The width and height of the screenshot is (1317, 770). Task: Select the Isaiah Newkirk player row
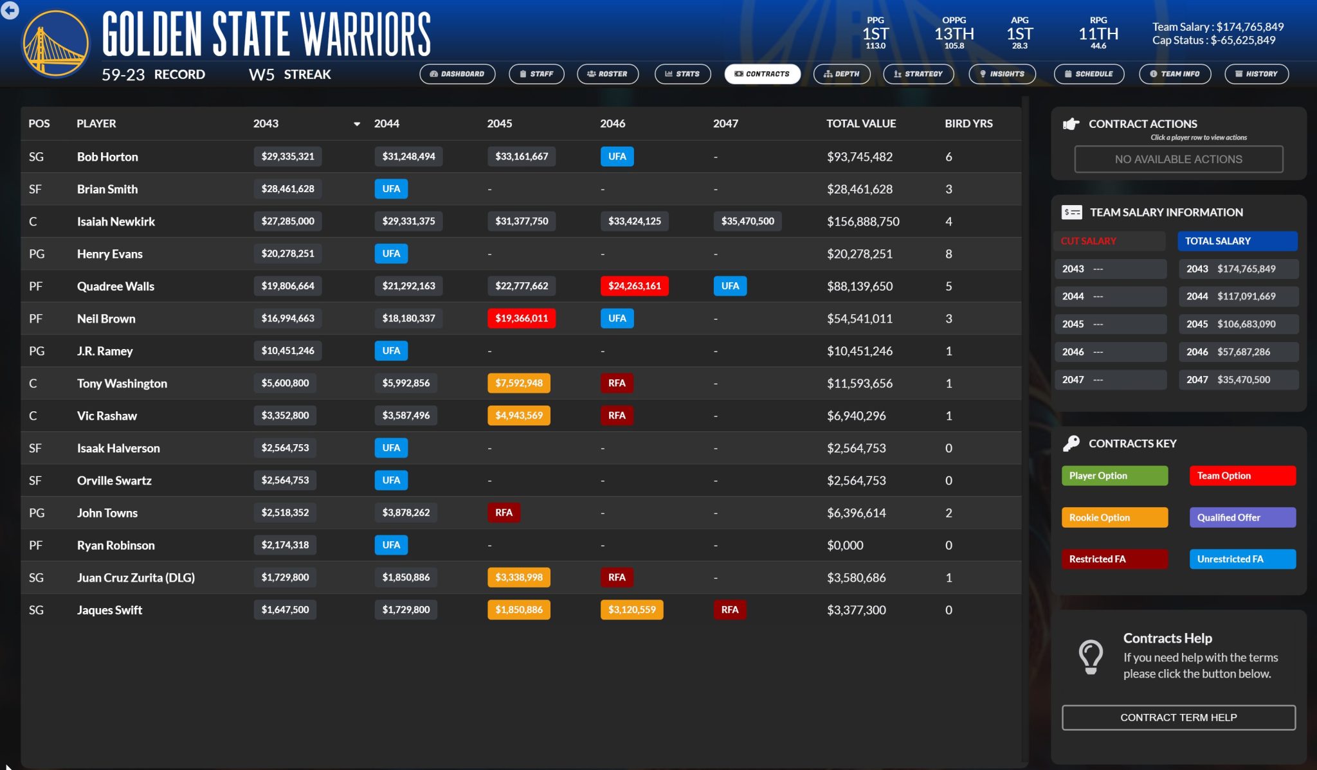click(116, 222)
